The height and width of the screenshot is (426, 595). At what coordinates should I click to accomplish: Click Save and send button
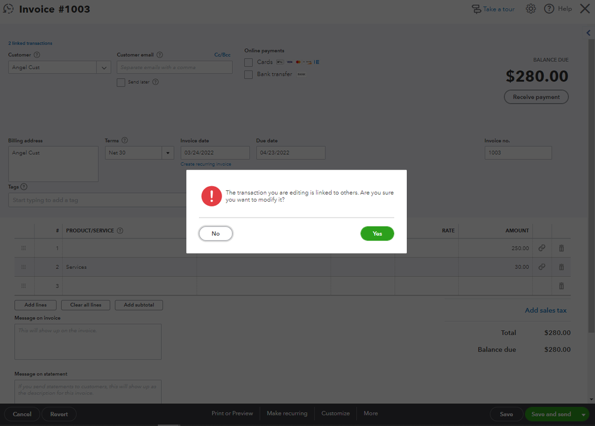tap(551, 414)
